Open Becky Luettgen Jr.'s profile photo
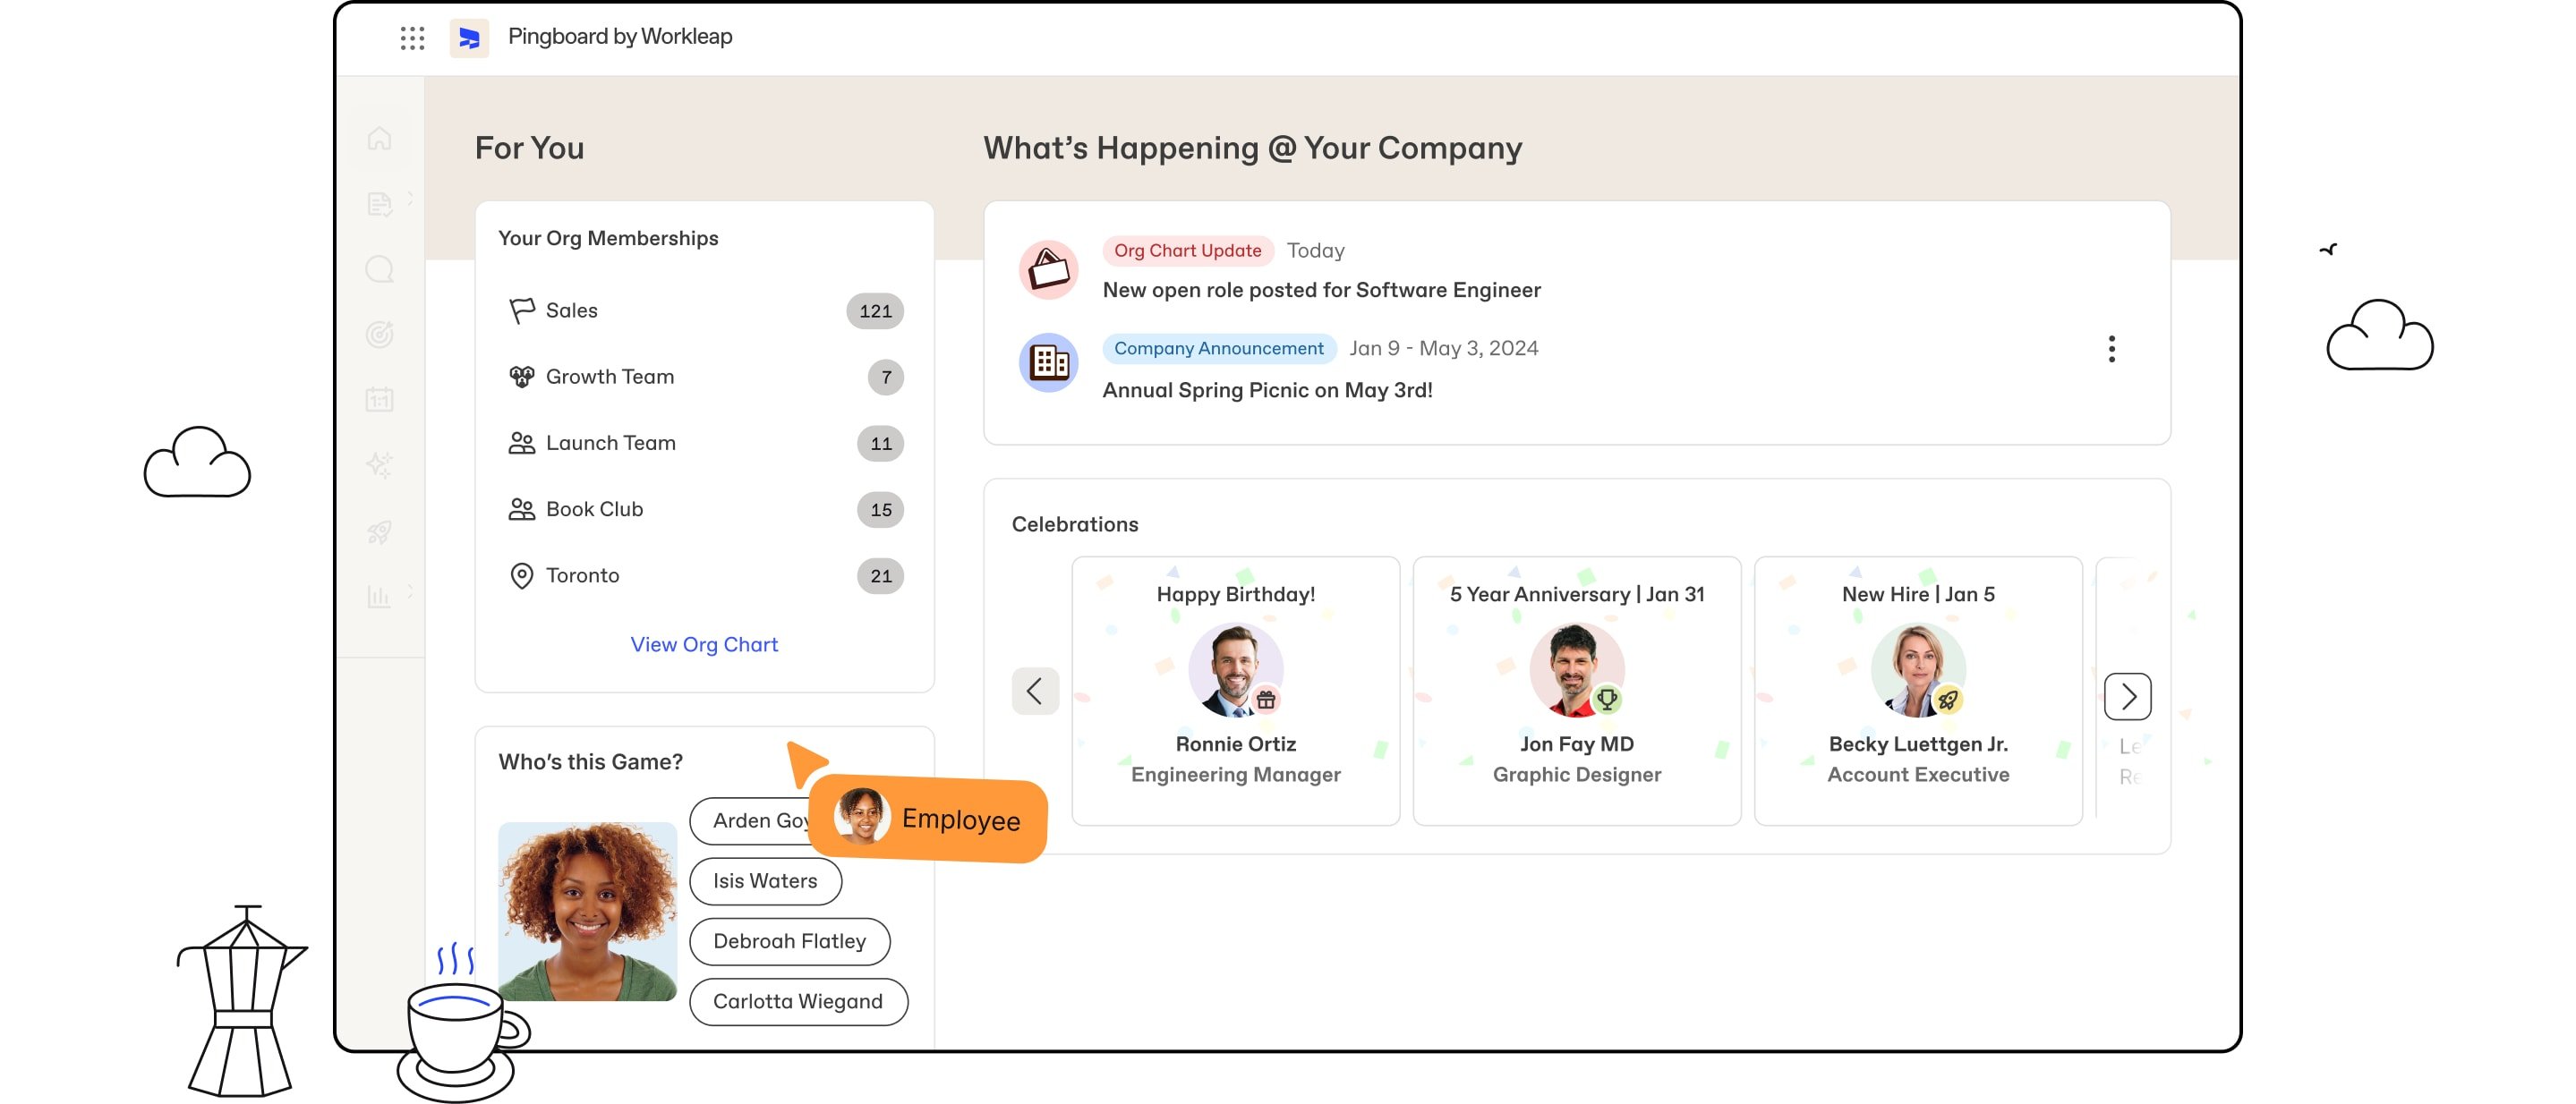This screenshot has height=1104, width=2576. [1917, 670]
